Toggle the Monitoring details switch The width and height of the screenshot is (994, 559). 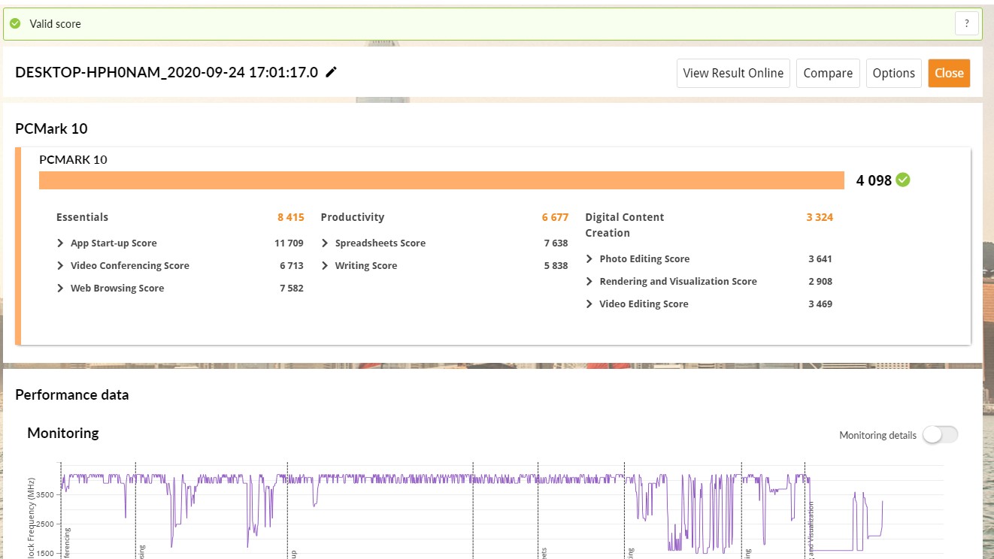tap(941, 434)
